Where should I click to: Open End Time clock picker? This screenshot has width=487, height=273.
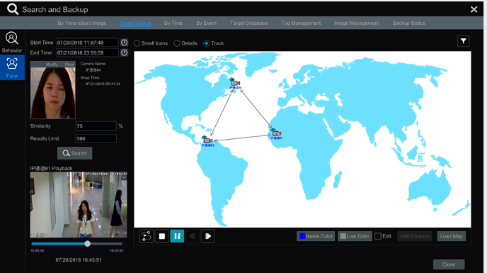pyautogui.click(x=124, y=52)
